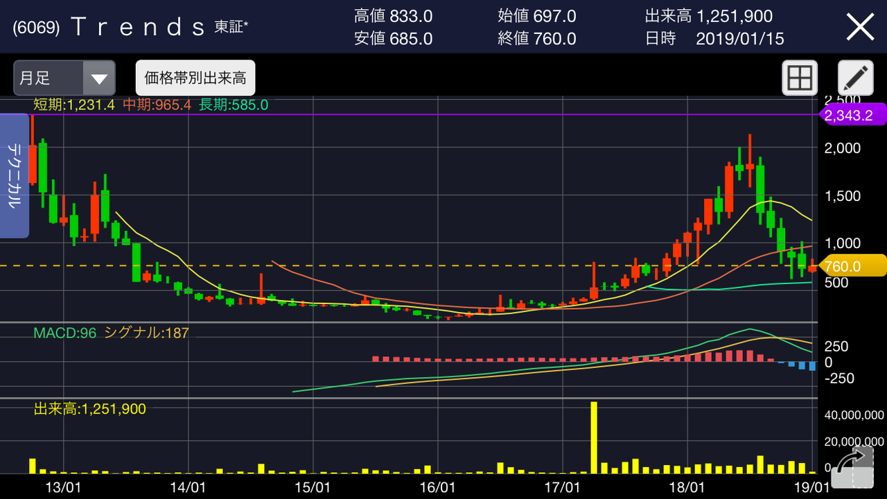
Task: Tap the 17/01 date axis label
Action: tap(562, 487)
